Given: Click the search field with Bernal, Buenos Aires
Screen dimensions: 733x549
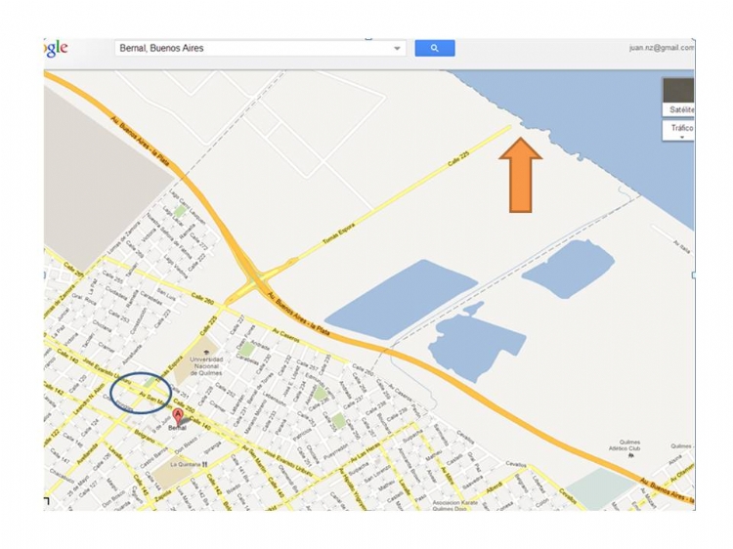Looking at the screenshot, I should click(260, 48).
